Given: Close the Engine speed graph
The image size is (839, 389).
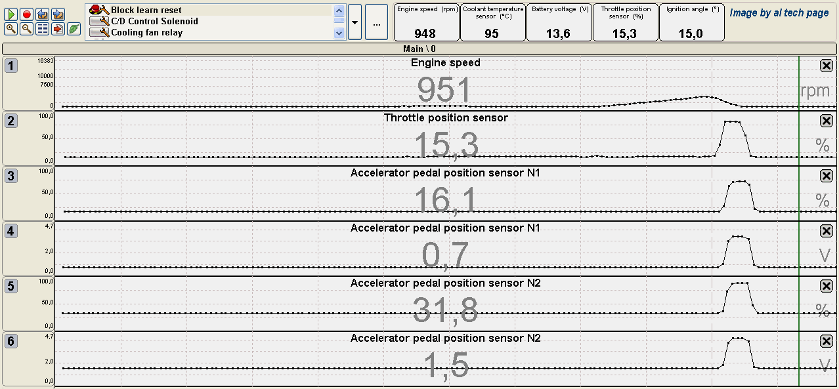Looking at the screenshot, I should point(826,65).
